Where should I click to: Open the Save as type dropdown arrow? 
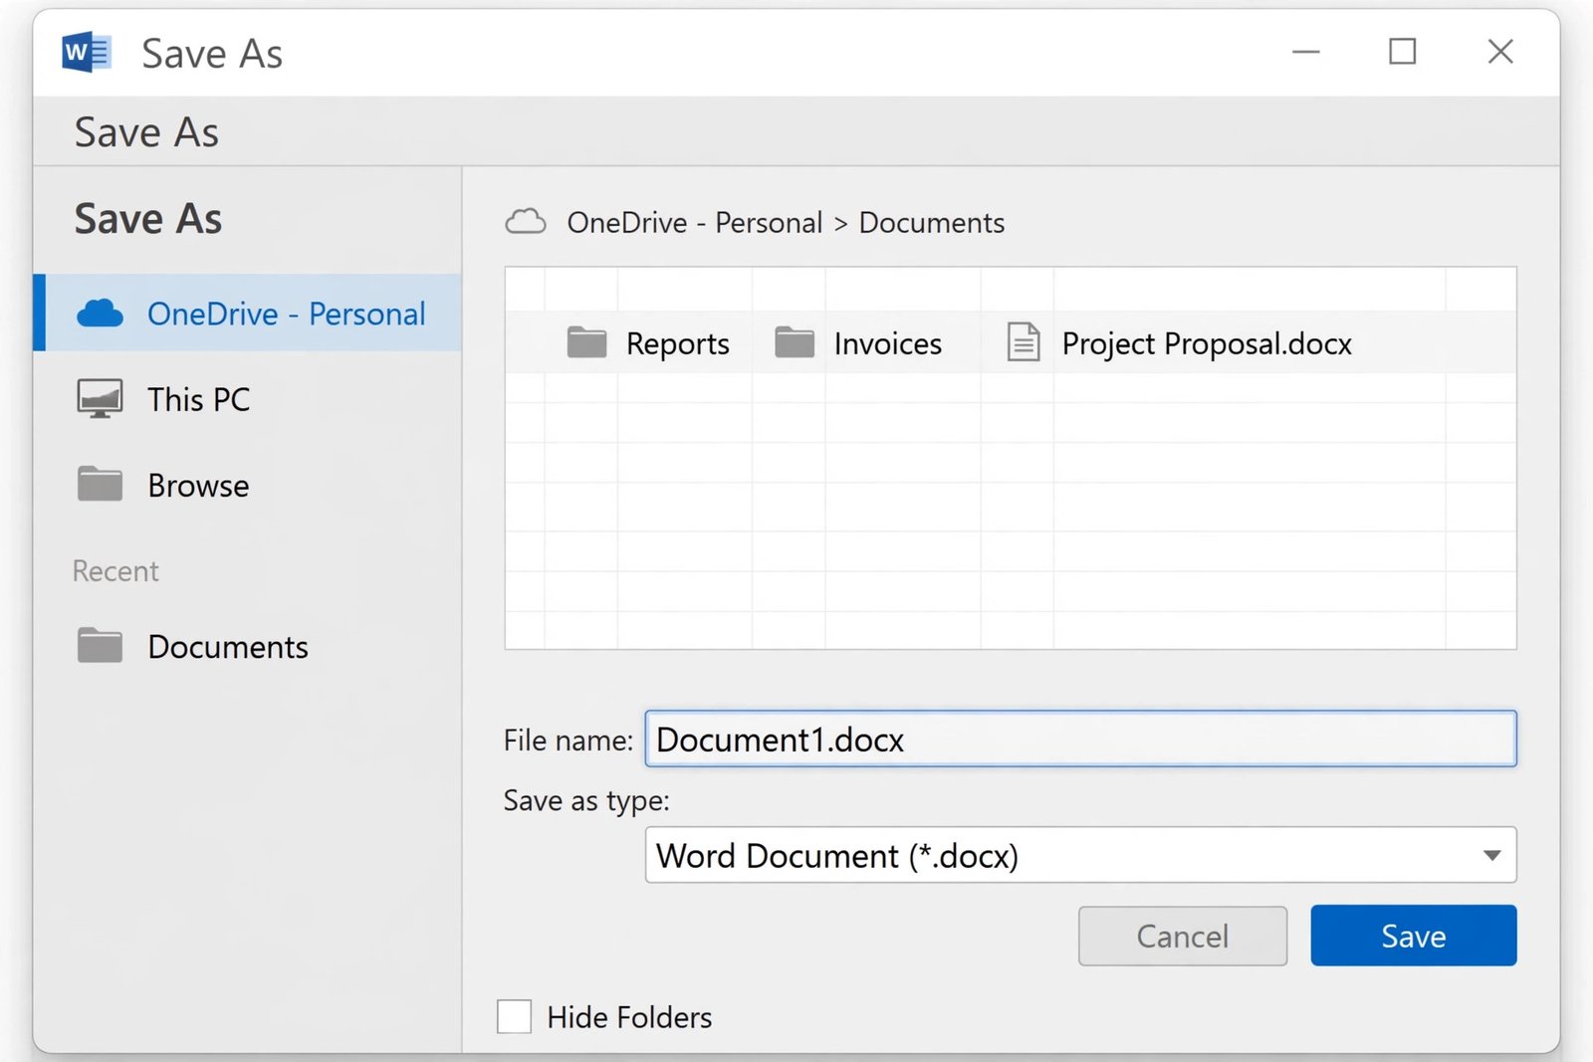[1491, 855]
